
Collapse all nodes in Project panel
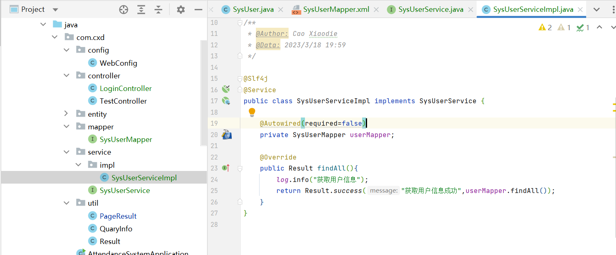click(x=159, y=9)
